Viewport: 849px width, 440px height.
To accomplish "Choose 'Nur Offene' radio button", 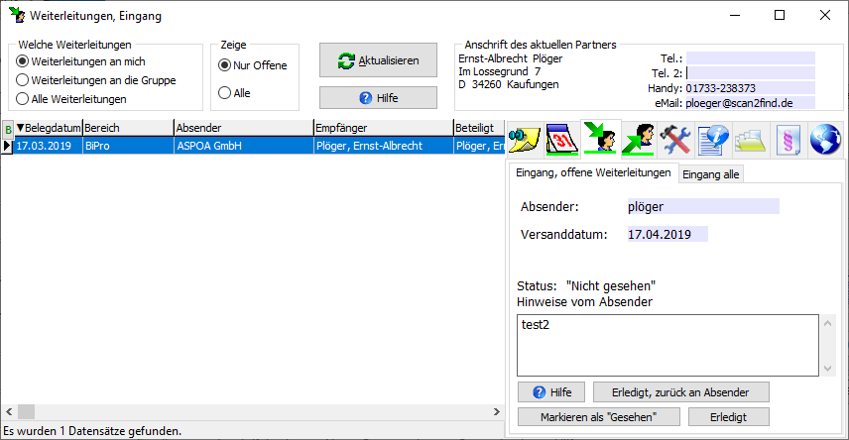I will tap(253, 65).
